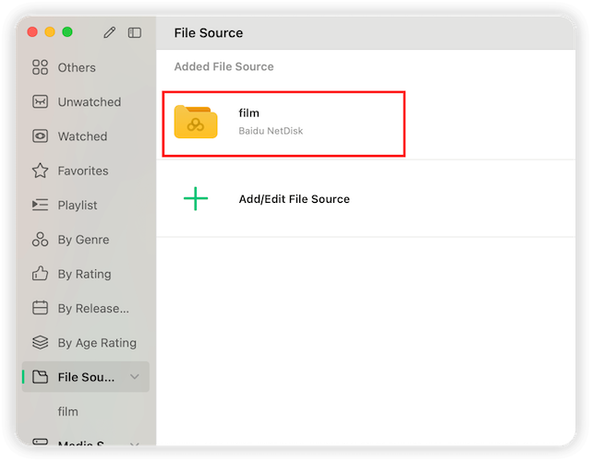Open the film Baidu NetDisk folder

(283, 124)
